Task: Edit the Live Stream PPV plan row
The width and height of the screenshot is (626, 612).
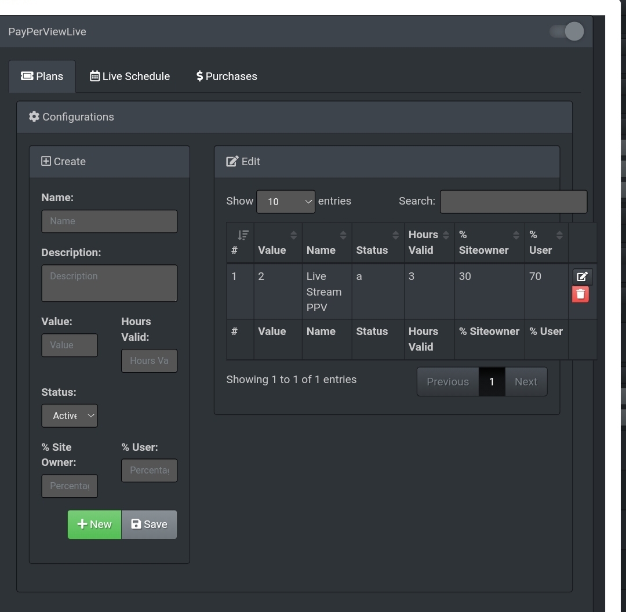Action: pos(582,276)
